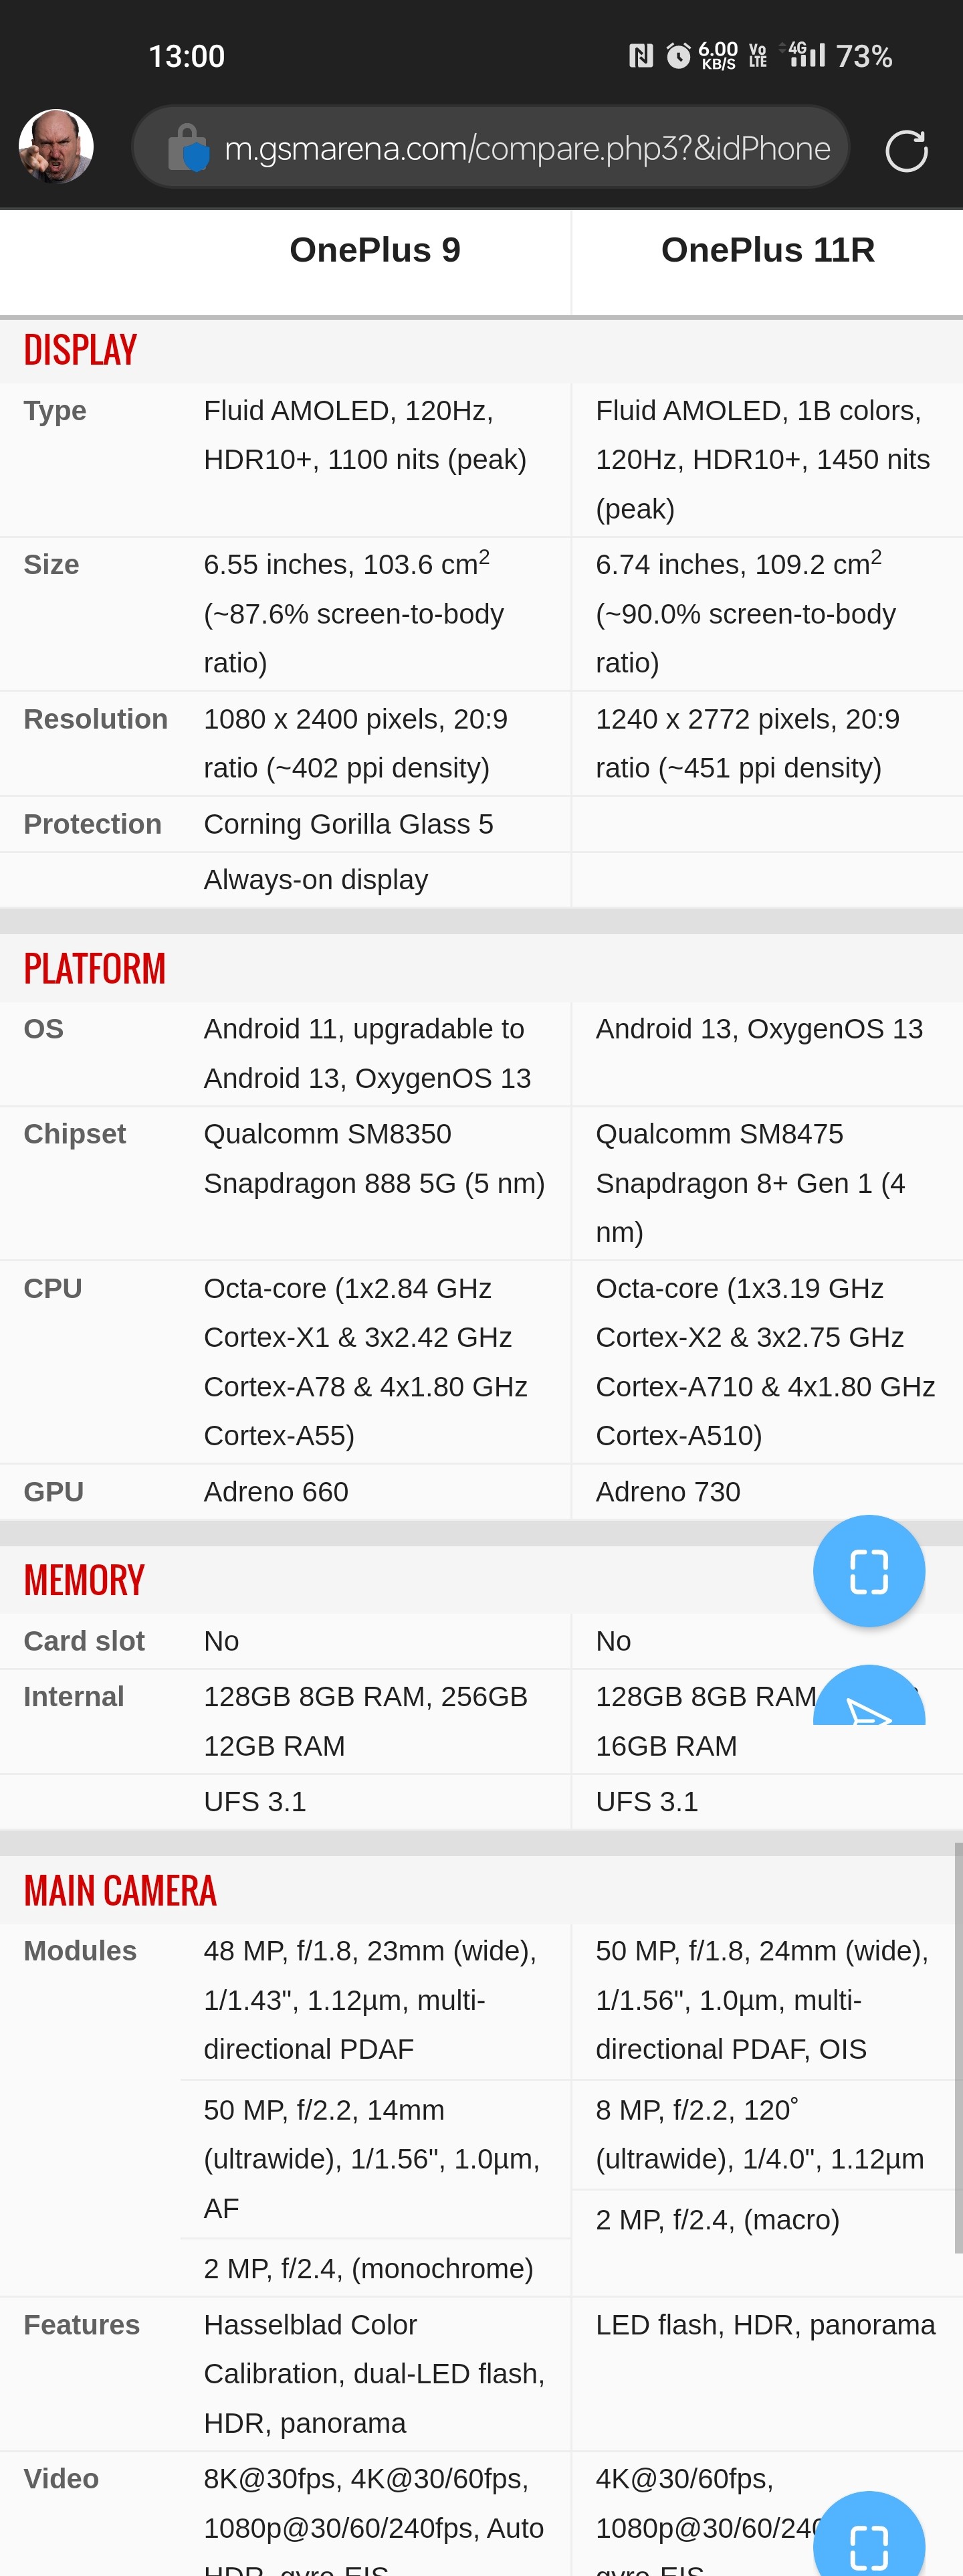Select the PLATFORM section heading
963x2576 pixels.
95,968
